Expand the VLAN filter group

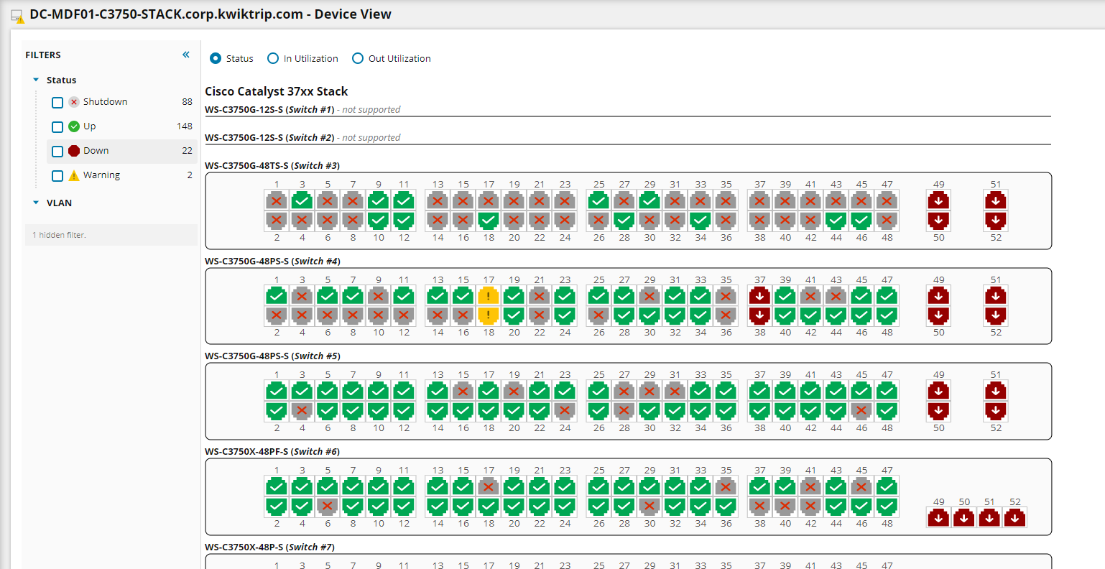(x=36, y=203)
